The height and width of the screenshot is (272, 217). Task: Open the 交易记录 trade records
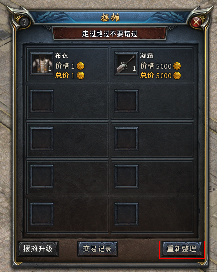coord(98,249)
